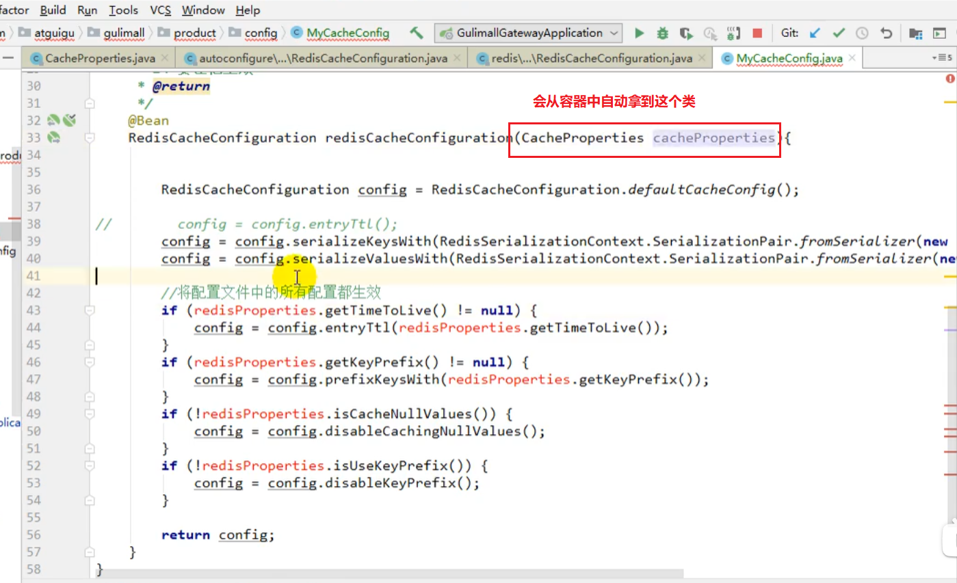The width and height of the screenshot is (957, 583).
Task: Click serializeKeysWith on line 39
Action: (363, 241)
